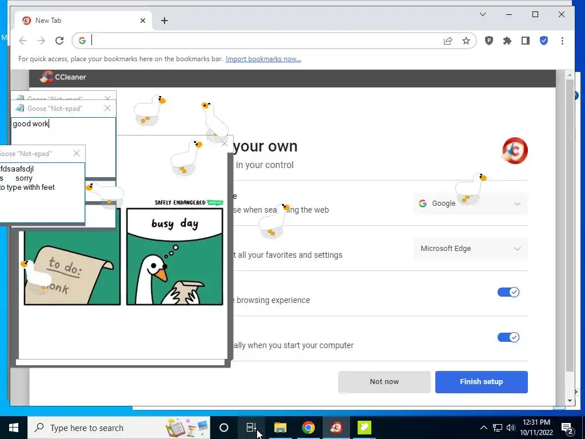The image size is (585, 439).
Task: Go back with the browser back arrow
Action: coord(23,41)
